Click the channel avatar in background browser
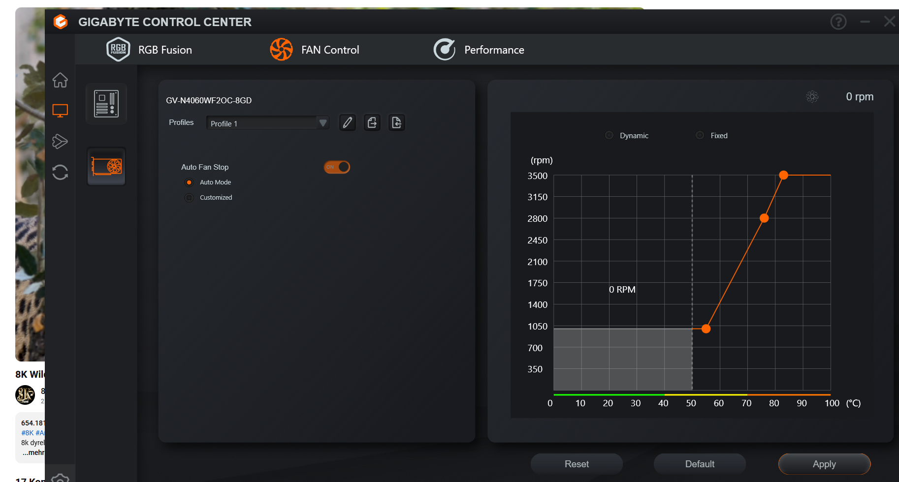The image size is (899, 482). pyautogui.click(x=25, y=394)
